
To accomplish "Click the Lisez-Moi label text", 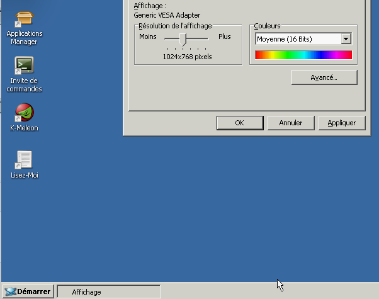I will pos(25,175).
